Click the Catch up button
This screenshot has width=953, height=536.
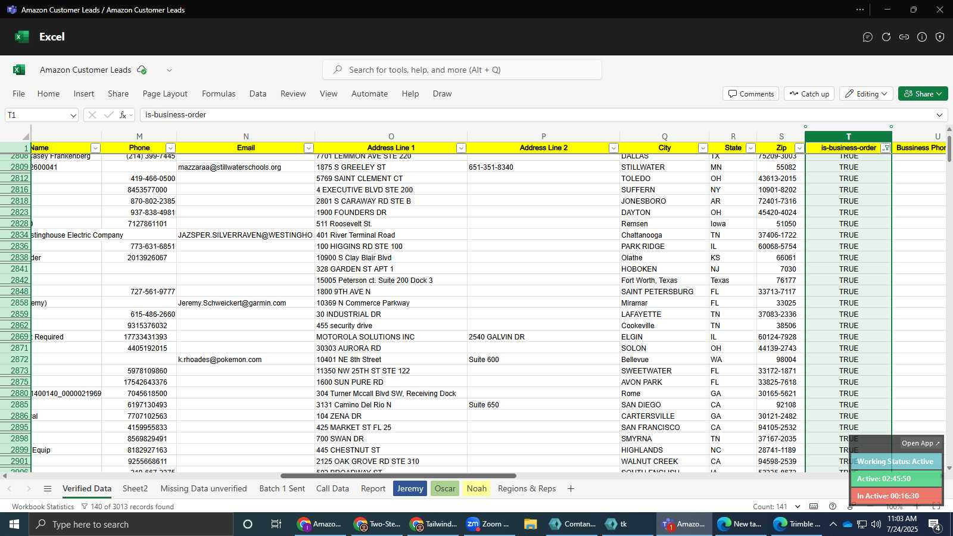809,94
